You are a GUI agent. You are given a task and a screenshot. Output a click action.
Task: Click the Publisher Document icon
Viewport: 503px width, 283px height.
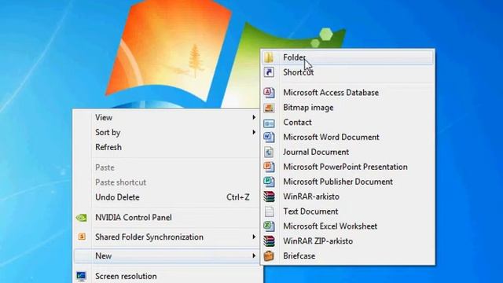[x=269, y=182]
